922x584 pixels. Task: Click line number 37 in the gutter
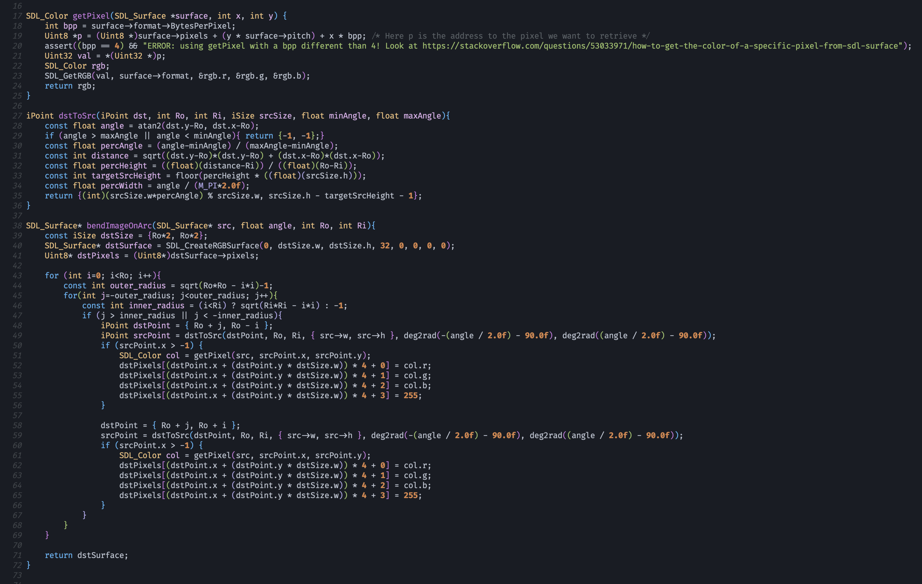coord(17,215)
